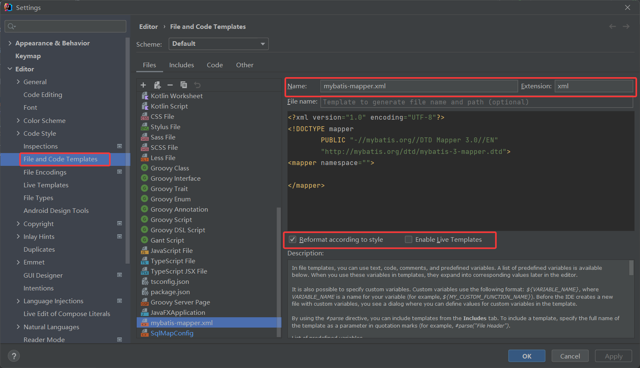Image resolution: width=640 pixels, height=368 pixels.
Task: Select package.json template
Action: [x=170, y=292]
